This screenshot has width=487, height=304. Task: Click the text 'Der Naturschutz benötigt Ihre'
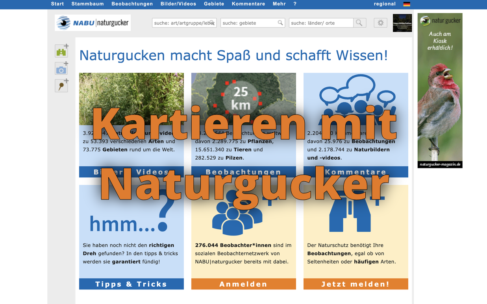[x=345, y=245]
